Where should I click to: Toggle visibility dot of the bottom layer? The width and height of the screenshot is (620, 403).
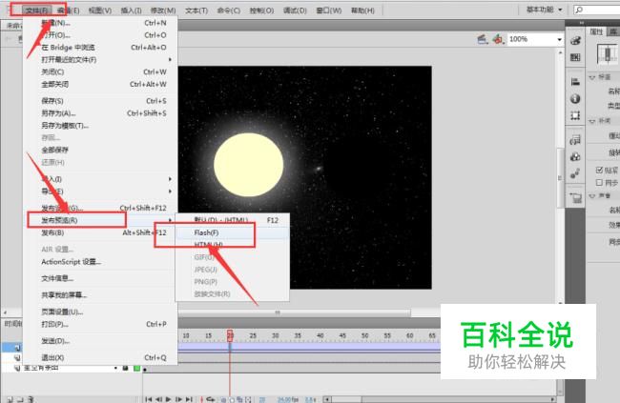tap(115, 369)
